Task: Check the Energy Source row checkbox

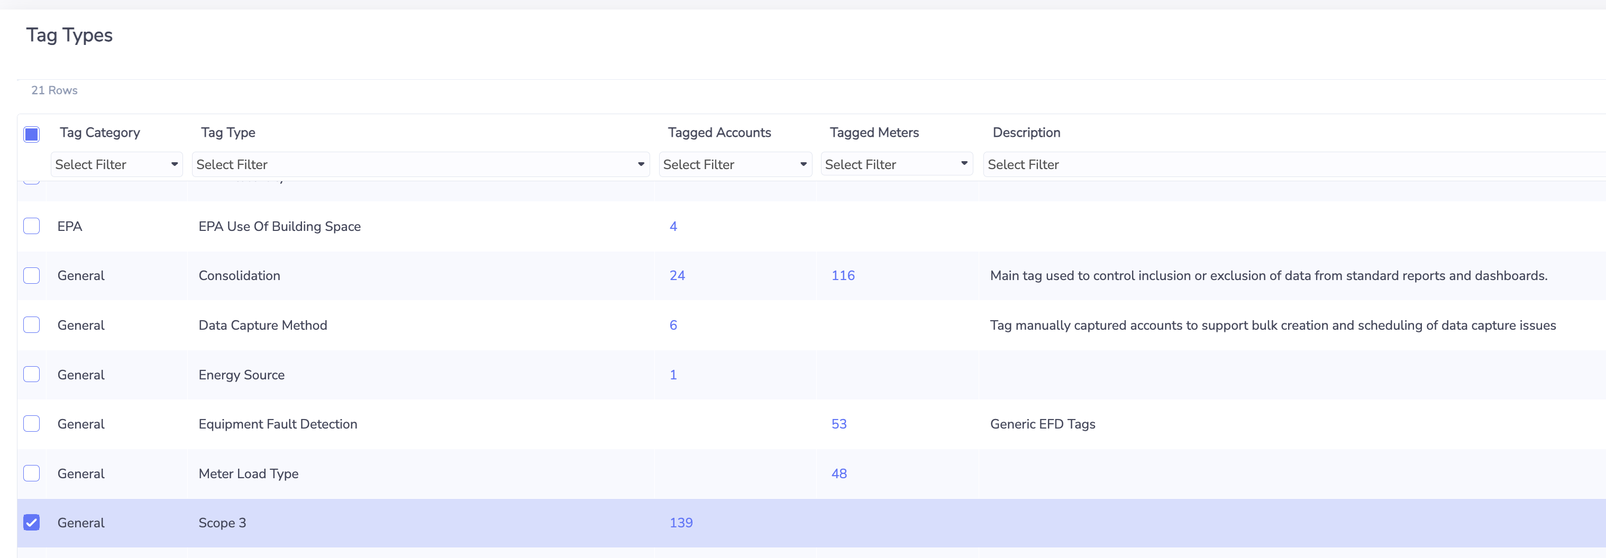Action: pos(32,374)
